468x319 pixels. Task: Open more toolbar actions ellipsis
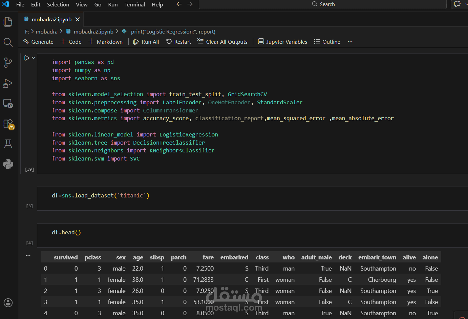coord(350,42)
